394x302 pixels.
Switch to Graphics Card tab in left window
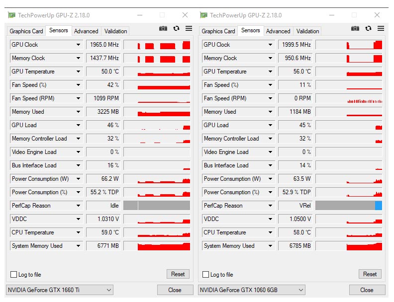(x=26, y=31)
